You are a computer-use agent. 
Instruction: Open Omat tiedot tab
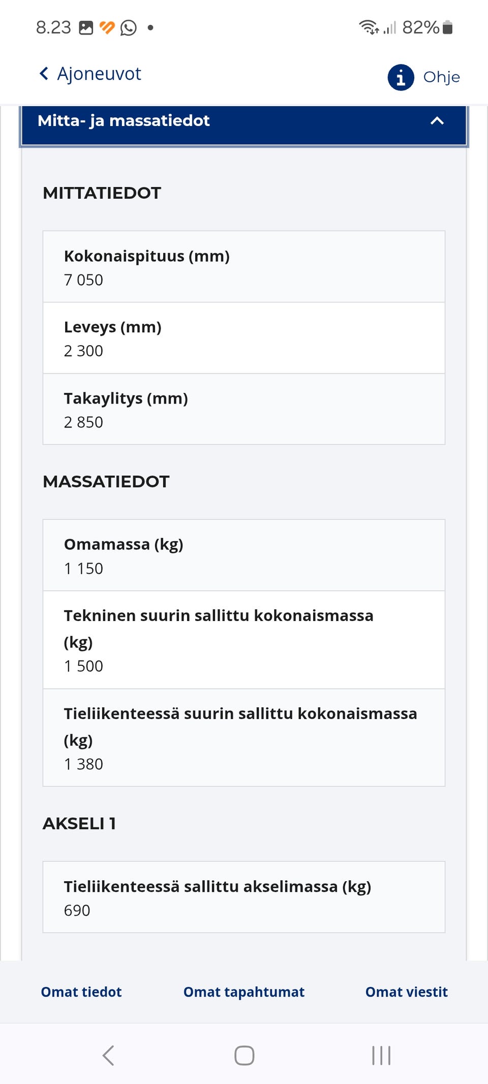click(x=80, y=992)
